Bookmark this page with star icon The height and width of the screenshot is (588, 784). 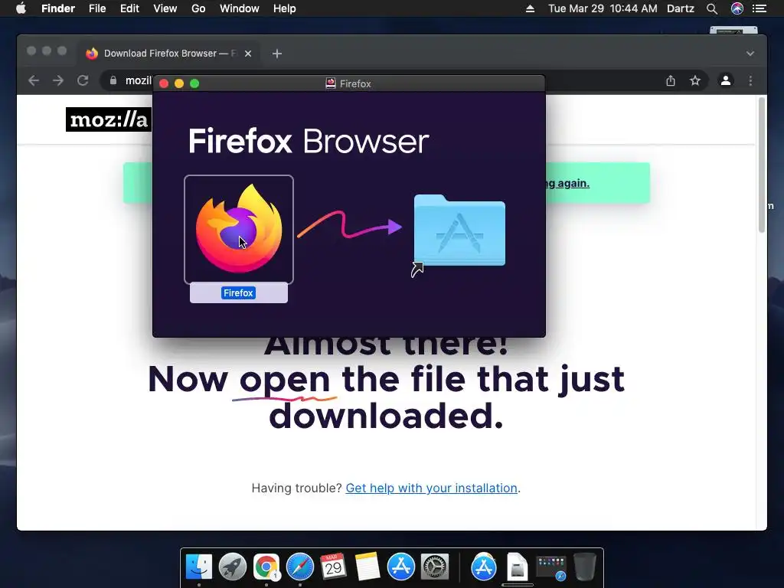[x=695, y=80]
